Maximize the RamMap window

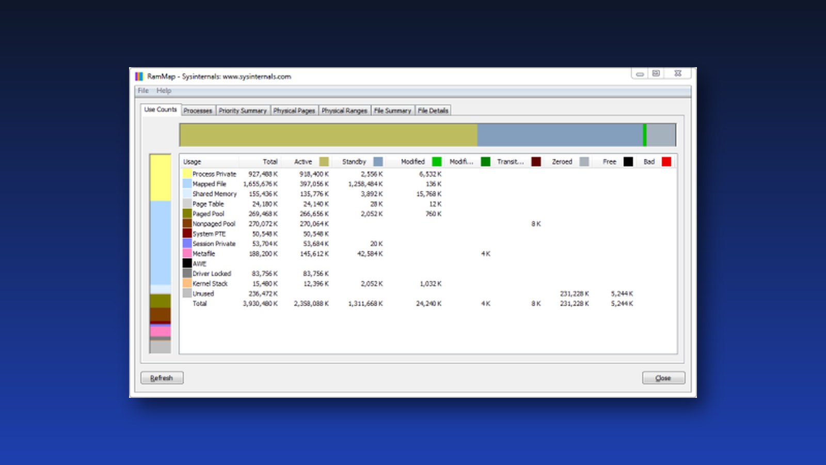pyautogui.click(x=656, y=73)
